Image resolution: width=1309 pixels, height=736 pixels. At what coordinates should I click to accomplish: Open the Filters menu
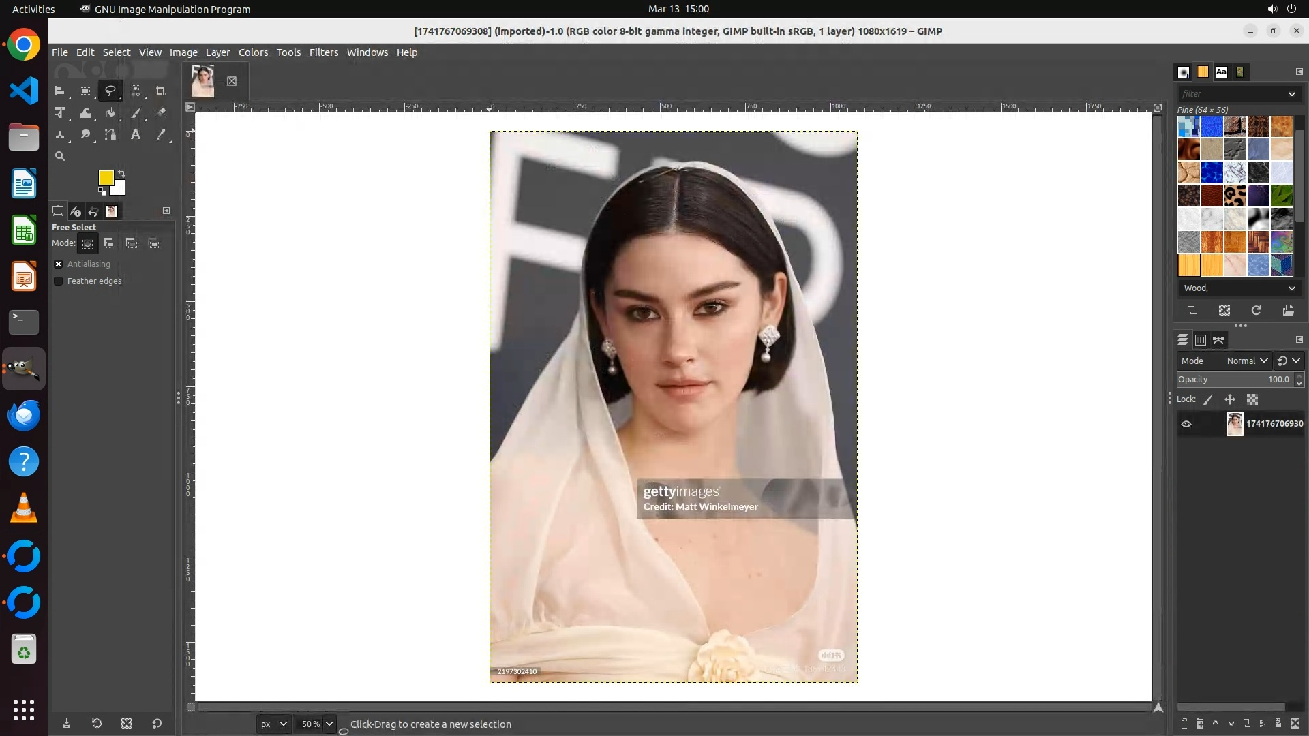[x=323, y=52]
